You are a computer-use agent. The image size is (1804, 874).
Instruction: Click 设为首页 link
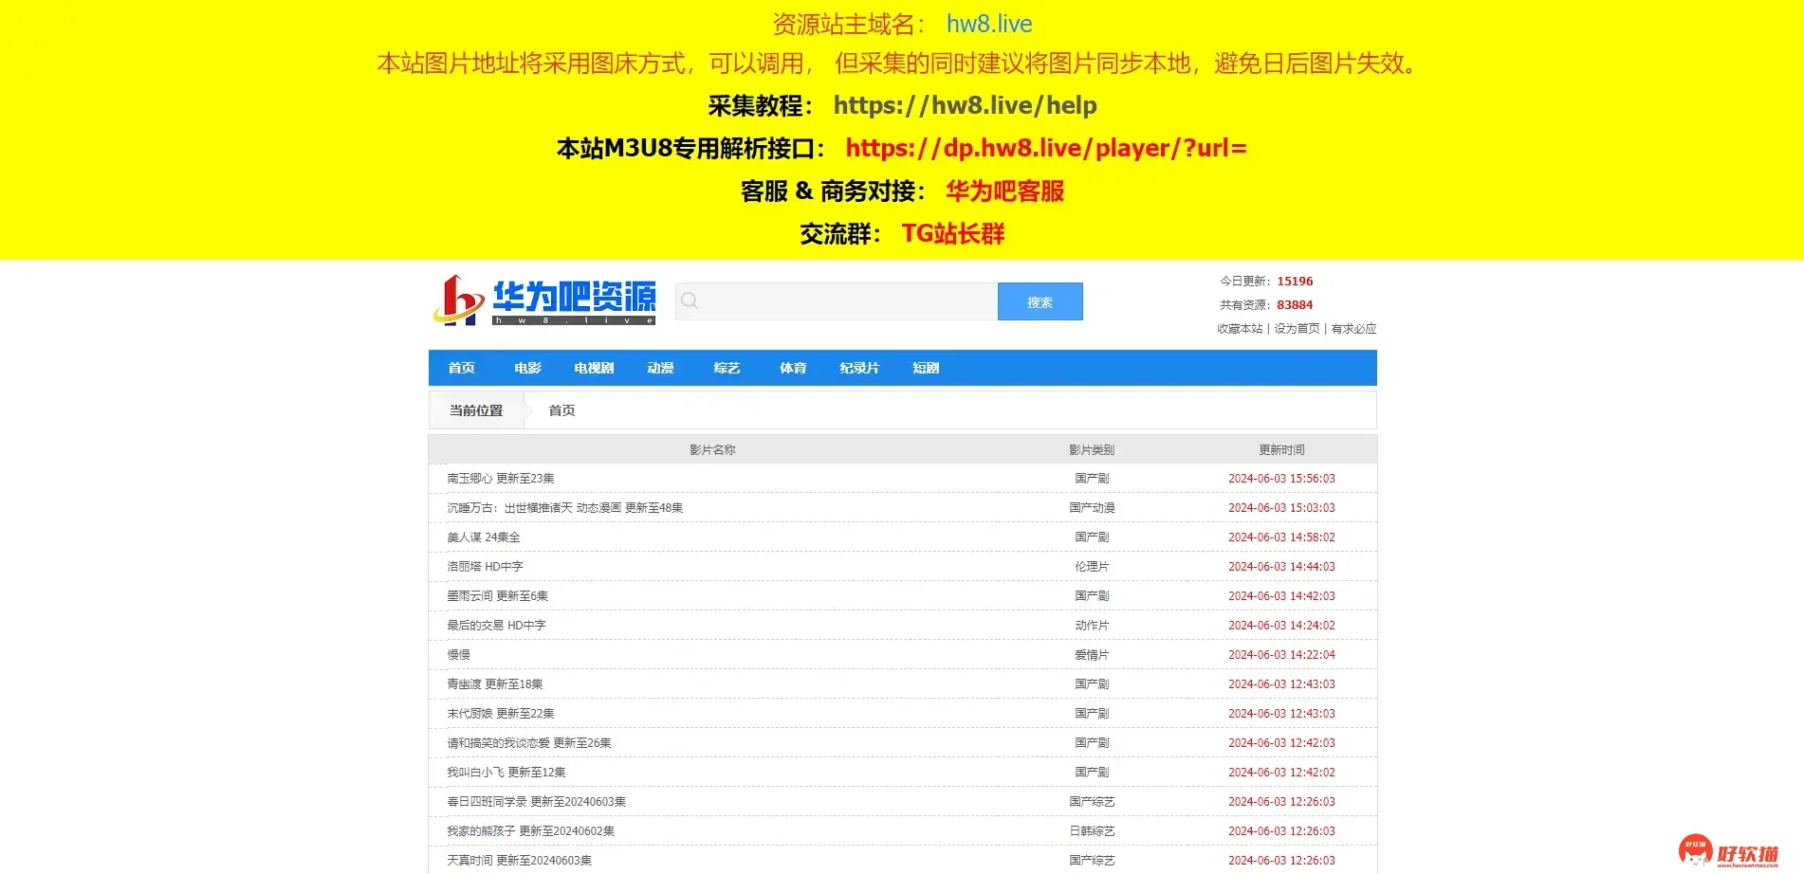(1297, 329)
